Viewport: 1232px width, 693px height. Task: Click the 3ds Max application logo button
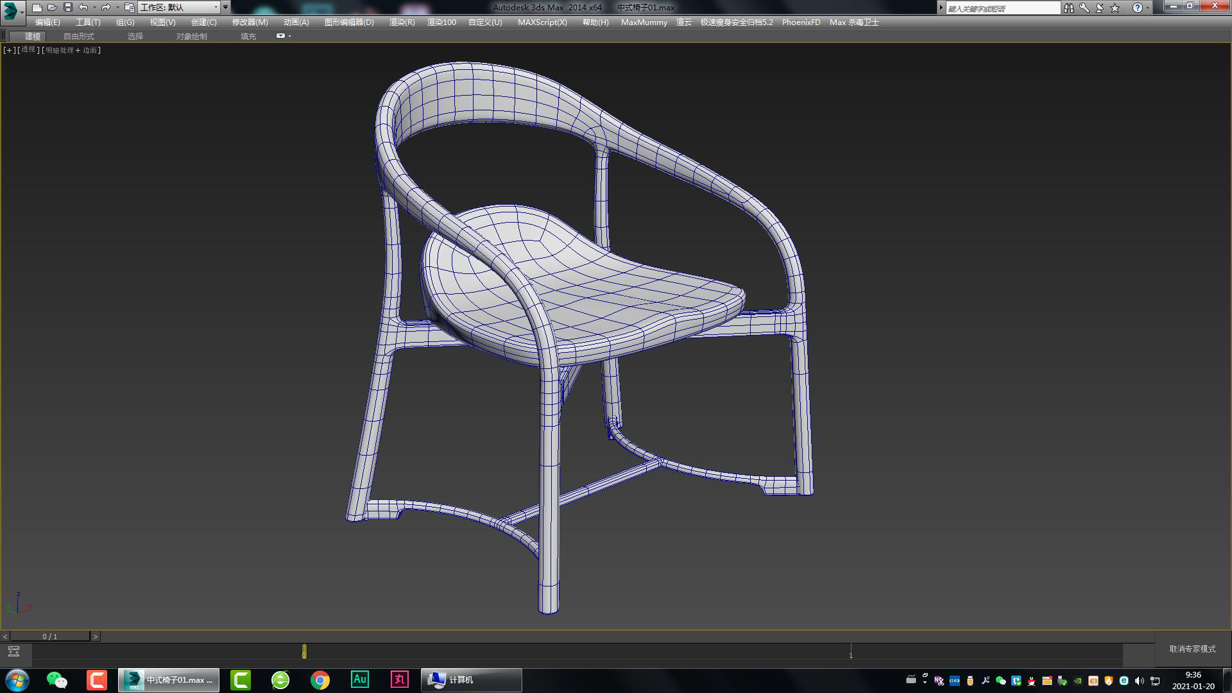pos(9,8)
